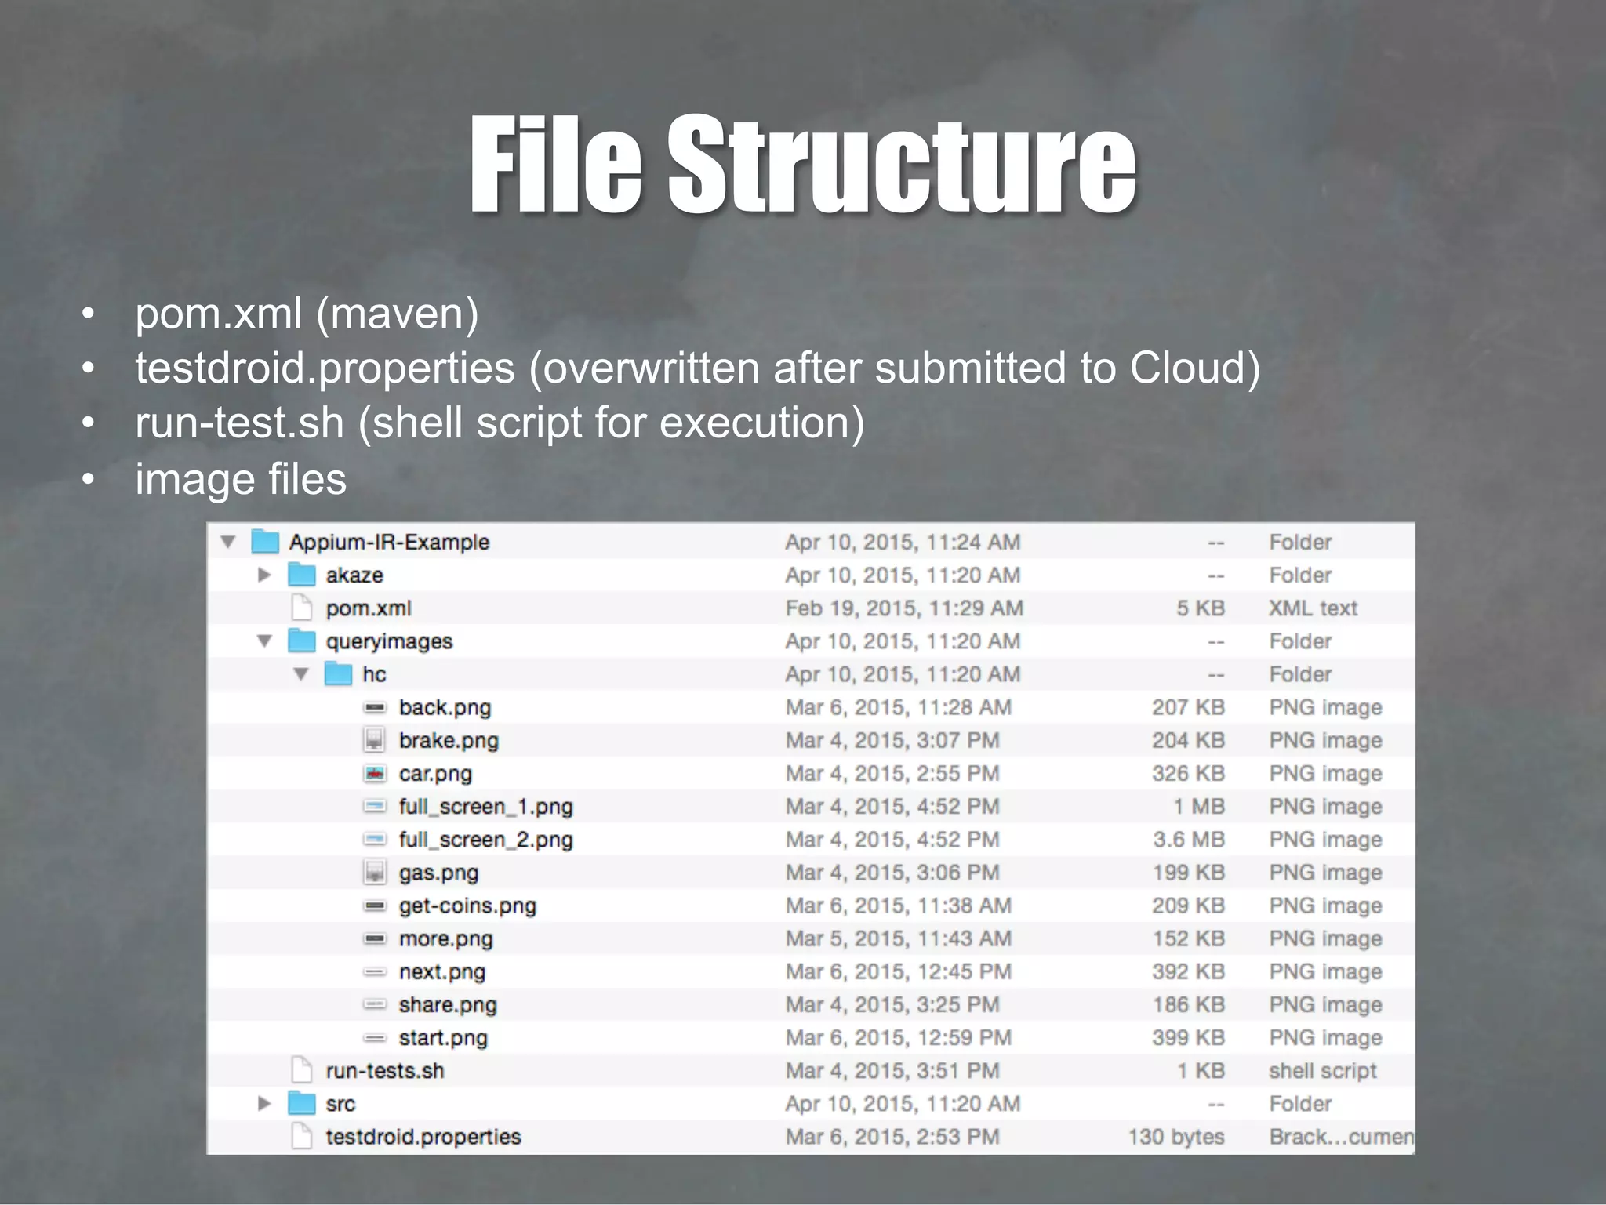Click the 186 KB size of share.png
The width and height of the screenshot is (1606, 1205).
[1188, 1005]
